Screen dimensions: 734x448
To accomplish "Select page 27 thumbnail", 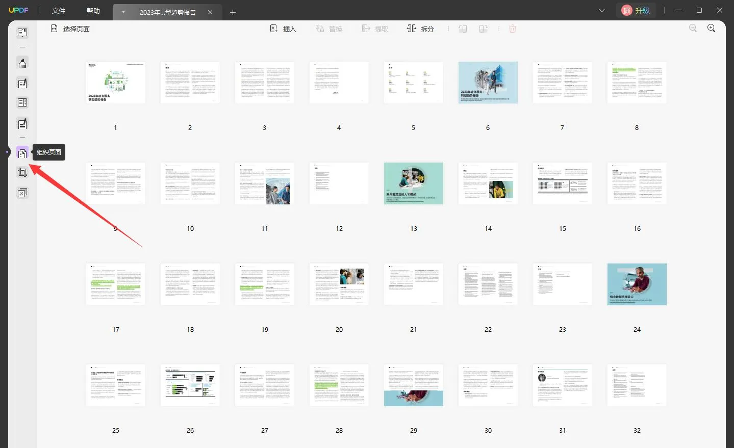I will 265,385.
